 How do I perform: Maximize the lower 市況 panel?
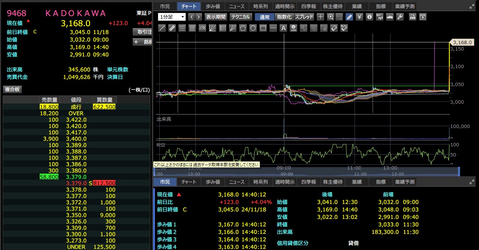472,182
